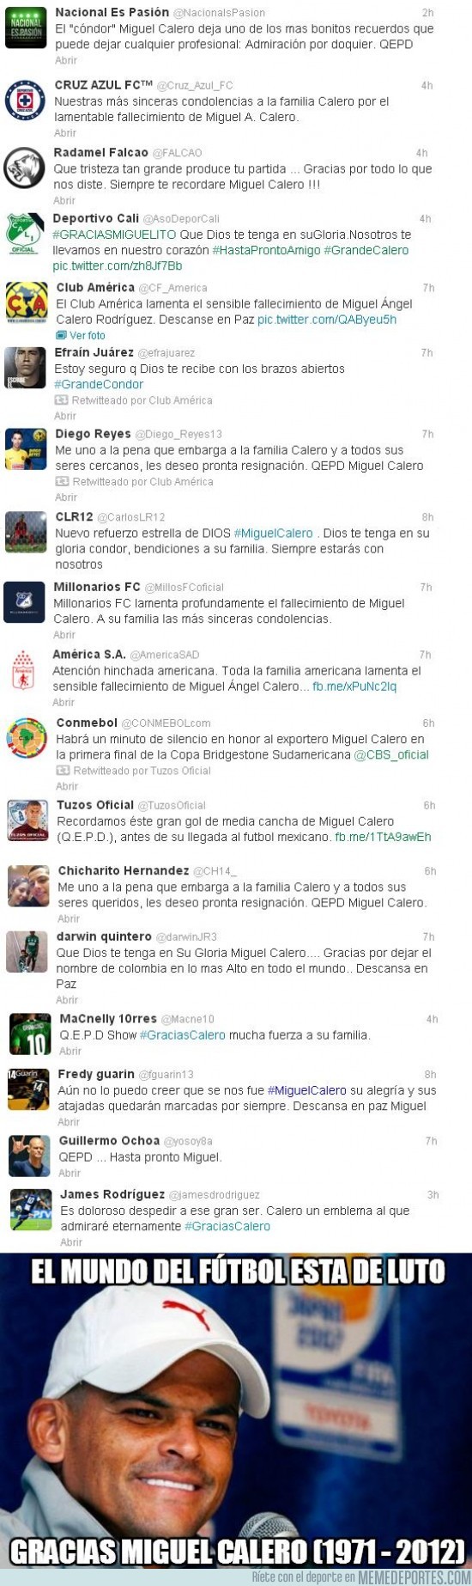Click Club América logo avatar
The image size is (472, 1586).
(27, 302)
